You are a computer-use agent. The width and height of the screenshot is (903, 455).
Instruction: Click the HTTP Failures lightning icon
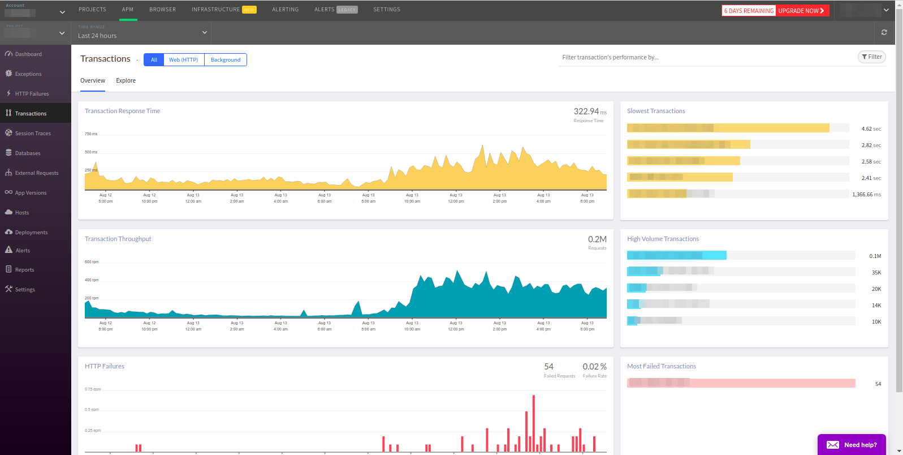click(8, 93)
